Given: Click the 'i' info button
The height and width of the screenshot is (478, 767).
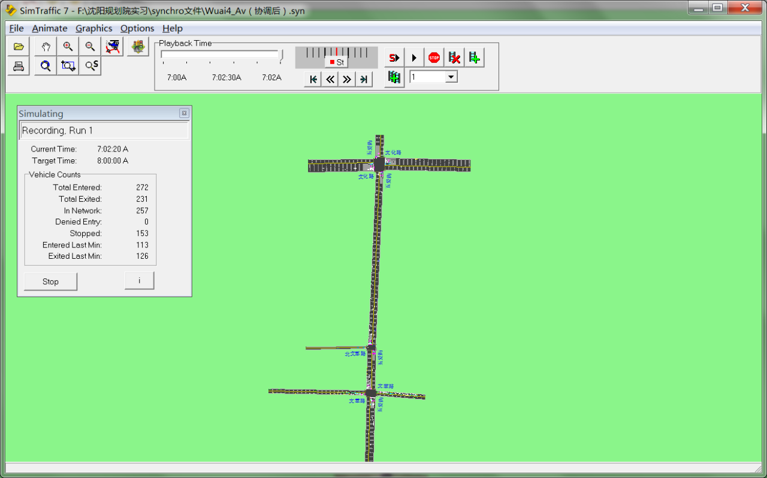Looking at the screenshot, I should click(139, 280).
